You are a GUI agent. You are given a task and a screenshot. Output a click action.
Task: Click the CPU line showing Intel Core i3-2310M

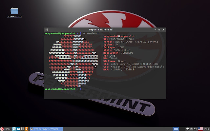tap(131, 64)
